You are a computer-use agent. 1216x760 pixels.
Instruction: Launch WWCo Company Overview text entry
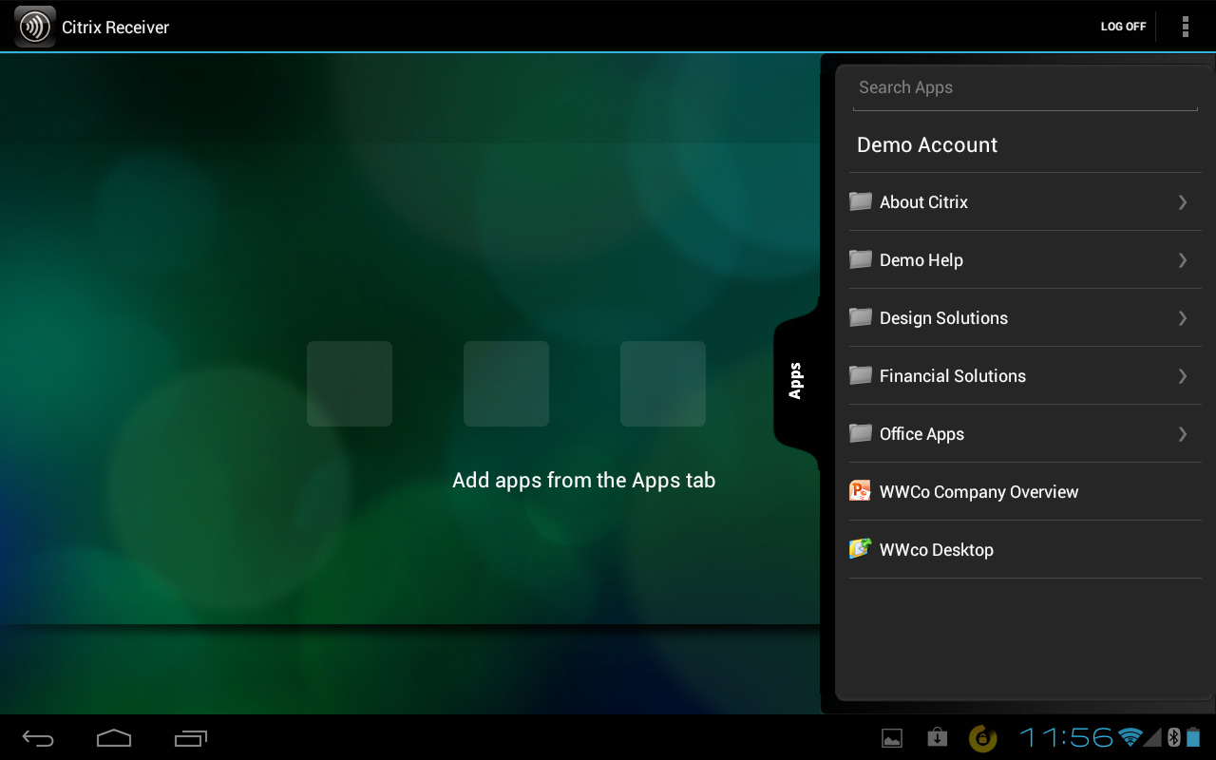coord(978,492)
